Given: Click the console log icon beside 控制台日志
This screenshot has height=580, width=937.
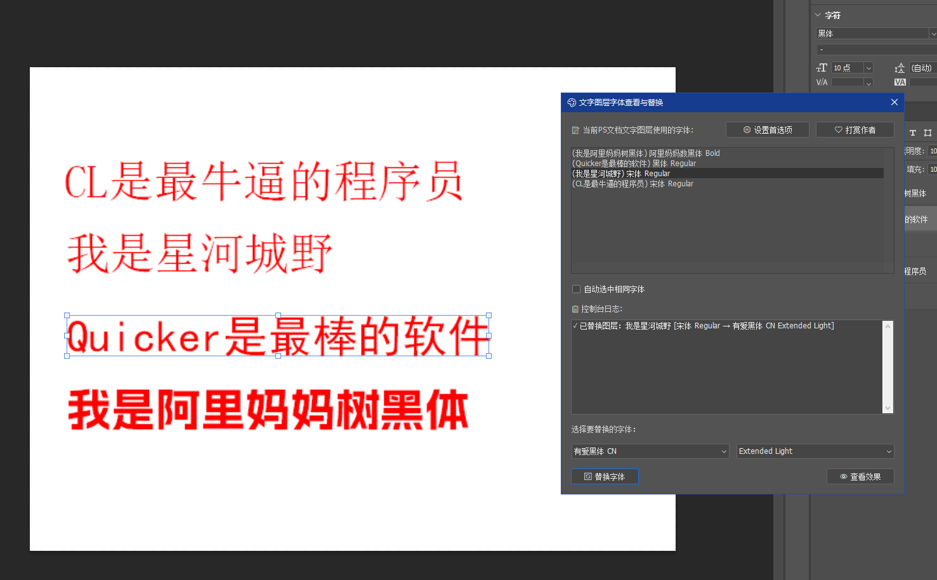Looking at the screenshot, I should [x=575, y=309].
